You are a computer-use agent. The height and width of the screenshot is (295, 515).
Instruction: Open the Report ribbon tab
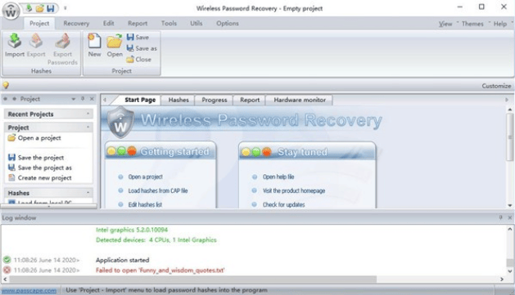point(138,23)
